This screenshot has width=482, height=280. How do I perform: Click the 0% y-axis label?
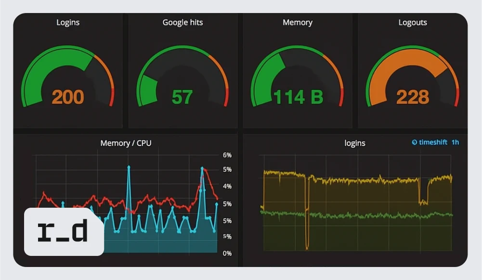coord(227,253)
